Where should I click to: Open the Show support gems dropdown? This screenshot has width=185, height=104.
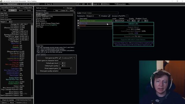pos(65,68)
